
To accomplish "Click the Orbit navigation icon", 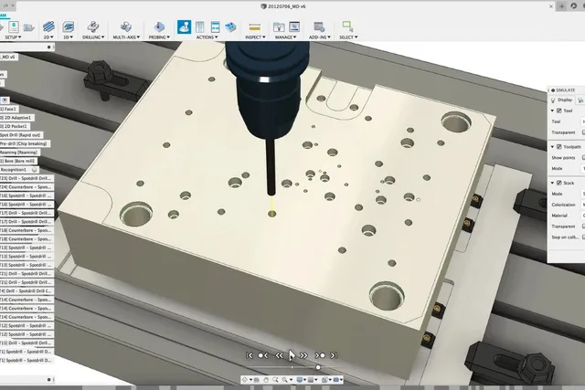I will [x=245, y=380].
